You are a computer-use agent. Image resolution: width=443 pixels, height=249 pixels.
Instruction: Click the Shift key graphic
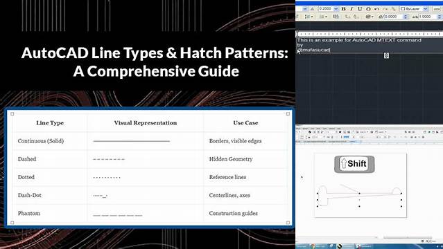pyautogui.click(x=354, y=164)
